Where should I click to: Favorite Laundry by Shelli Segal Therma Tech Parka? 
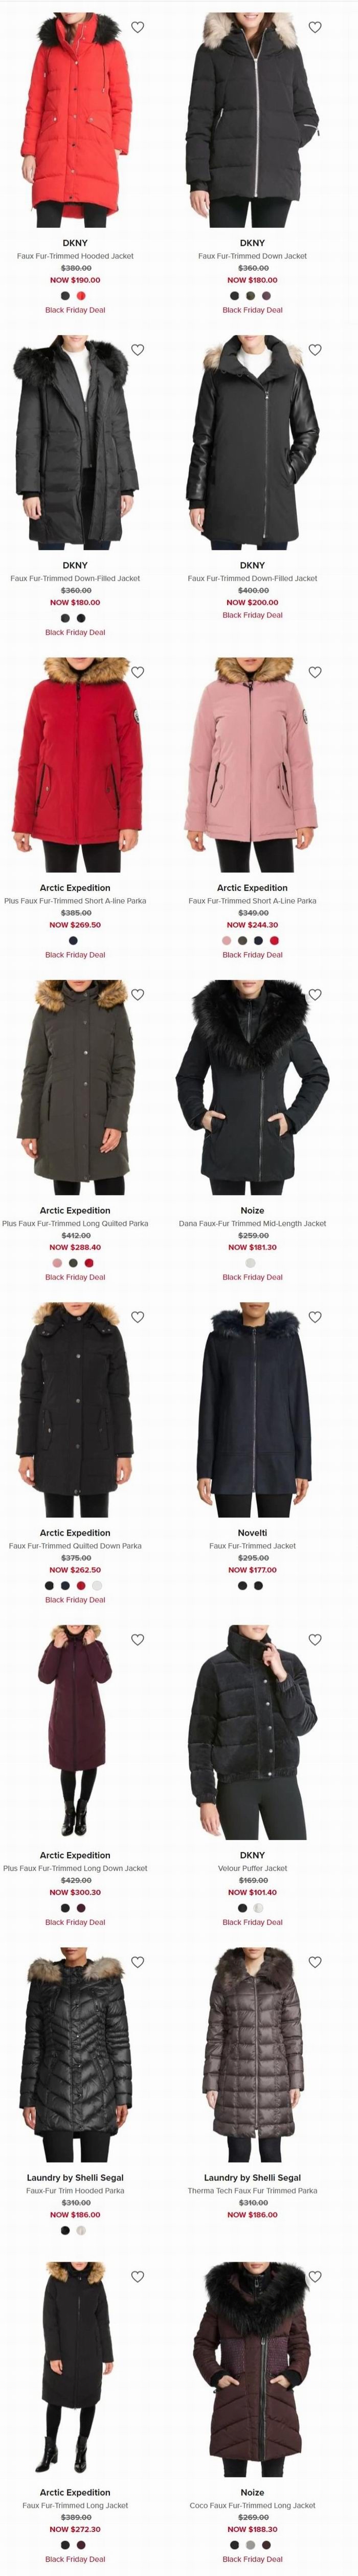(x=315, y=1962)
